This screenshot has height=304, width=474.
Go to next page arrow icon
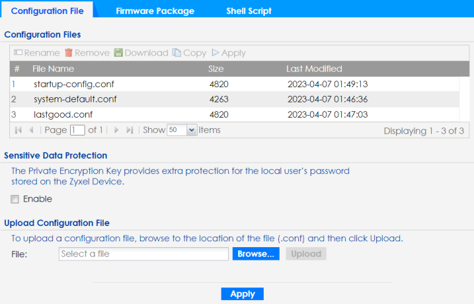coord(117,131)
